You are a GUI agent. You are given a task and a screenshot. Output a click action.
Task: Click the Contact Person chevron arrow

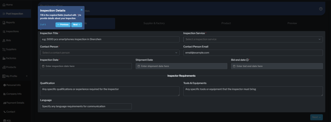click(x=176, y=52)
